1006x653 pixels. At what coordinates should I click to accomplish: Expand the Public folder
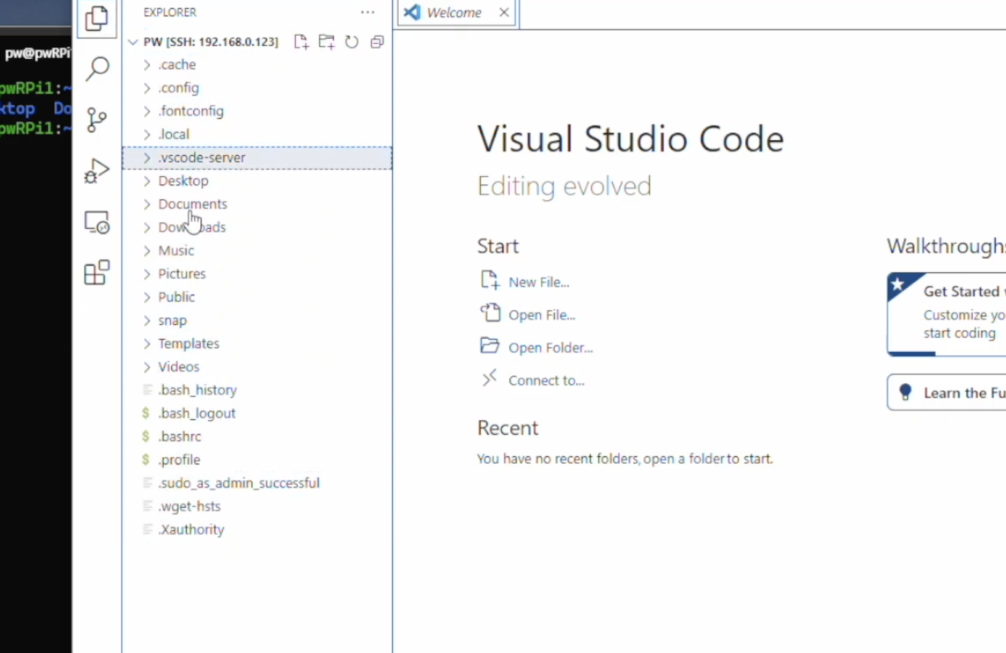tap(257, 297)
